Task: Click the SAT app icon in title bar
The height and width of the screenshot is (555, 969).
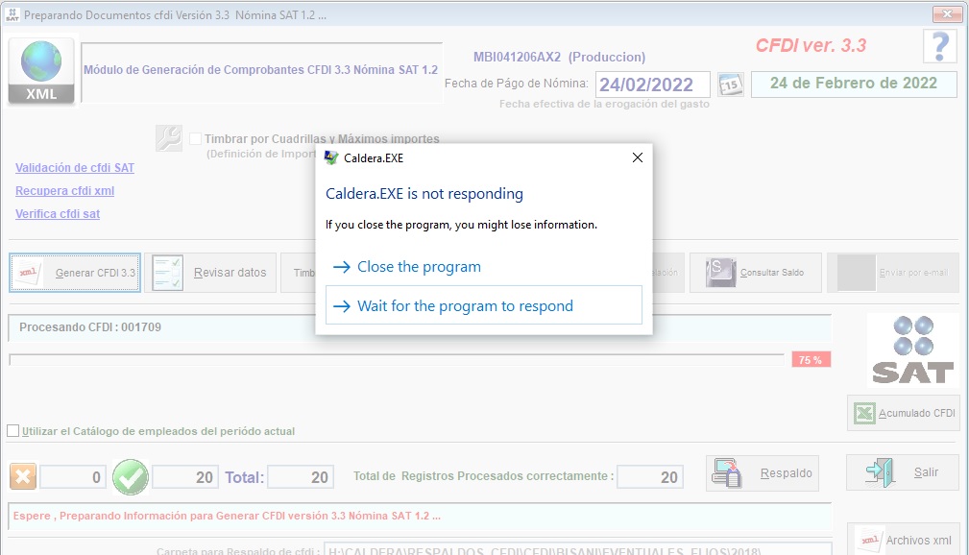Action: (12, 14)
